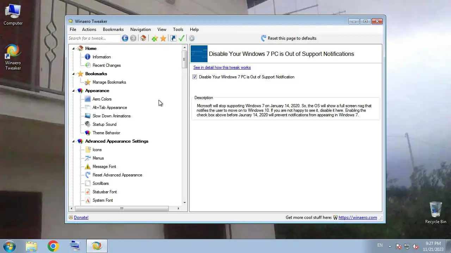Go to the Home page via house icon
This screenshot has height=253, width=451.
click(143, 38)
